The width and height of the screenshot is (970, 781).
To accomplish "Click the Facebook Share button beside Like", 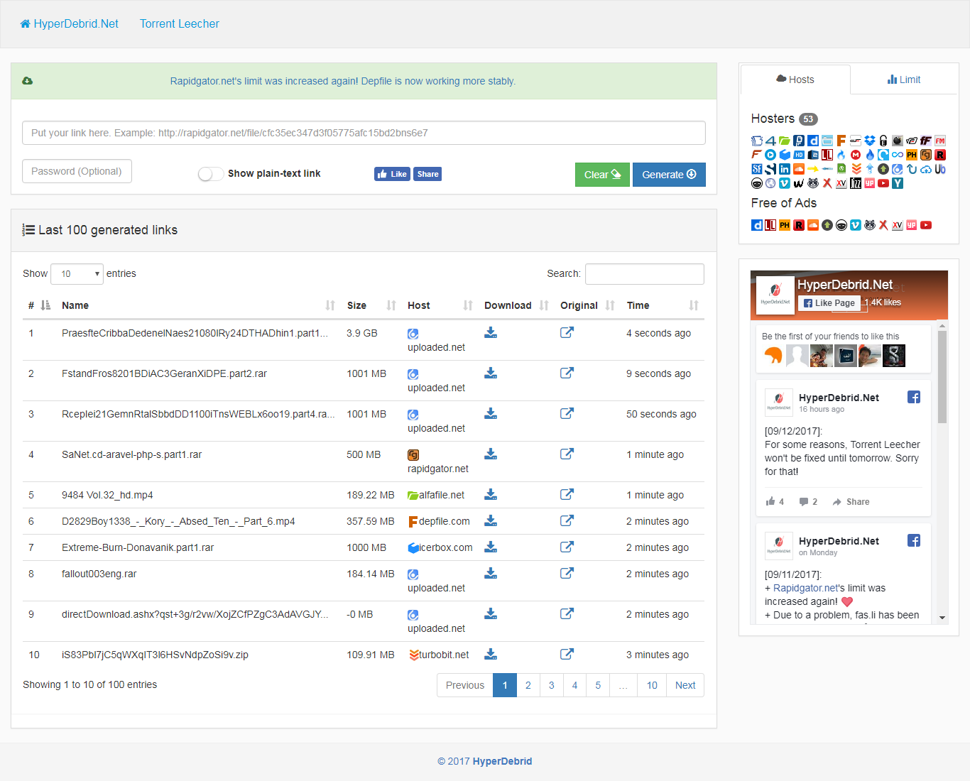I will 427,174.
